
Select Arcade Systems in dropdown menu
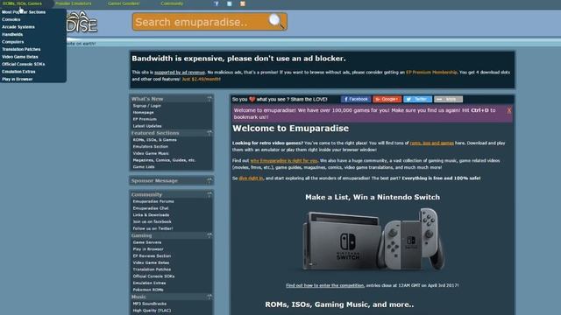(x=18, y=27)
